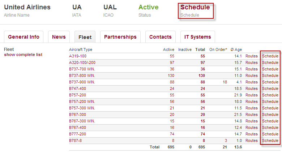Click the B737-900 WIN. active count 88
The height and width of the screenshot is (152, 282).
point(172,82)
